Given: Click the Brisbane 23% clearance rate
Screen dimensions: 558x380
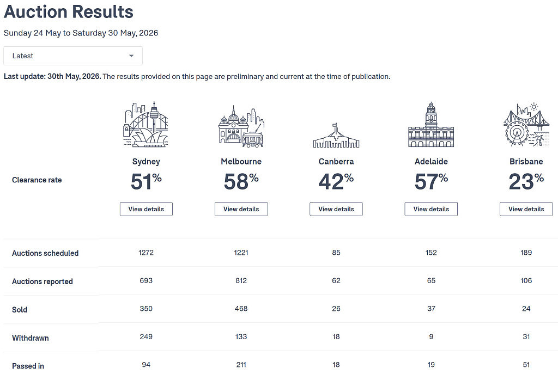Looking at the screenshot, I should click(526, 181).
